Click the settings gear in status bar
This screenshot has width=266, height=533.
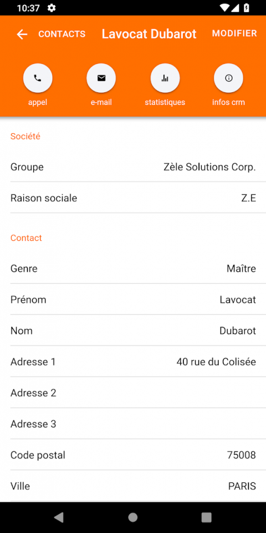(52, 8)
